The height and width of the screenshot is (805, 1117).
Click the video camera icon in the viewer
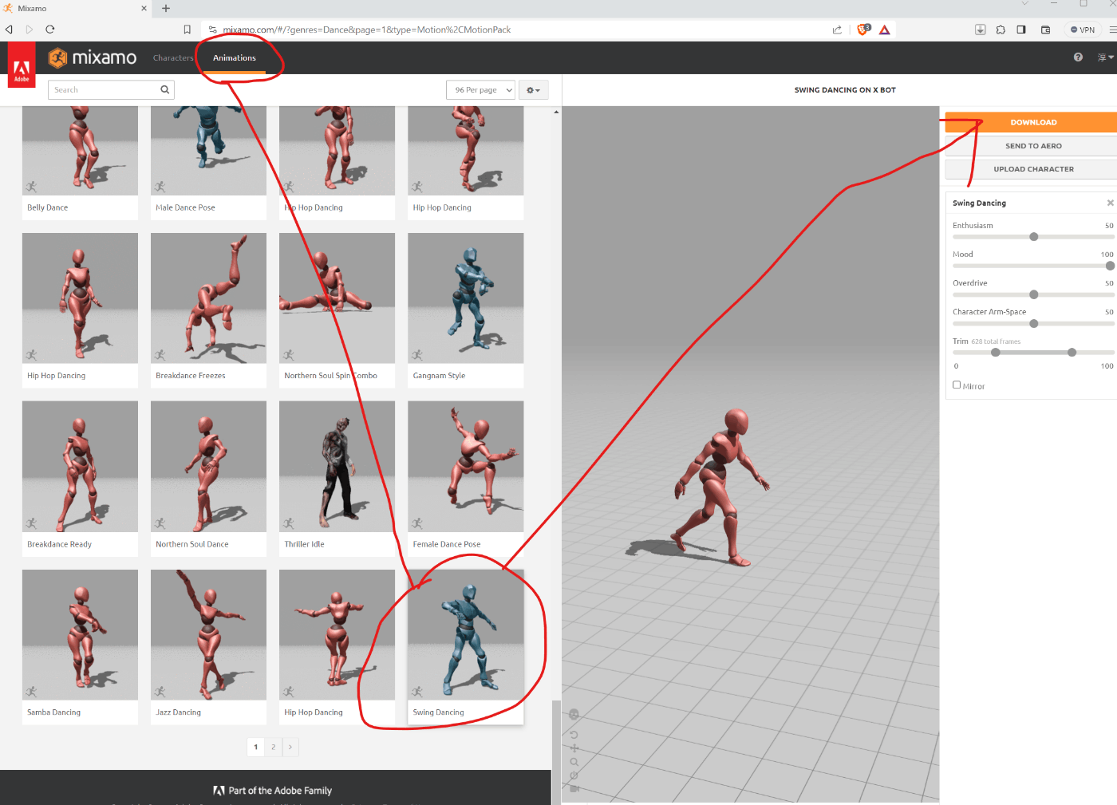pyautogui.click(x=573, y=789)
